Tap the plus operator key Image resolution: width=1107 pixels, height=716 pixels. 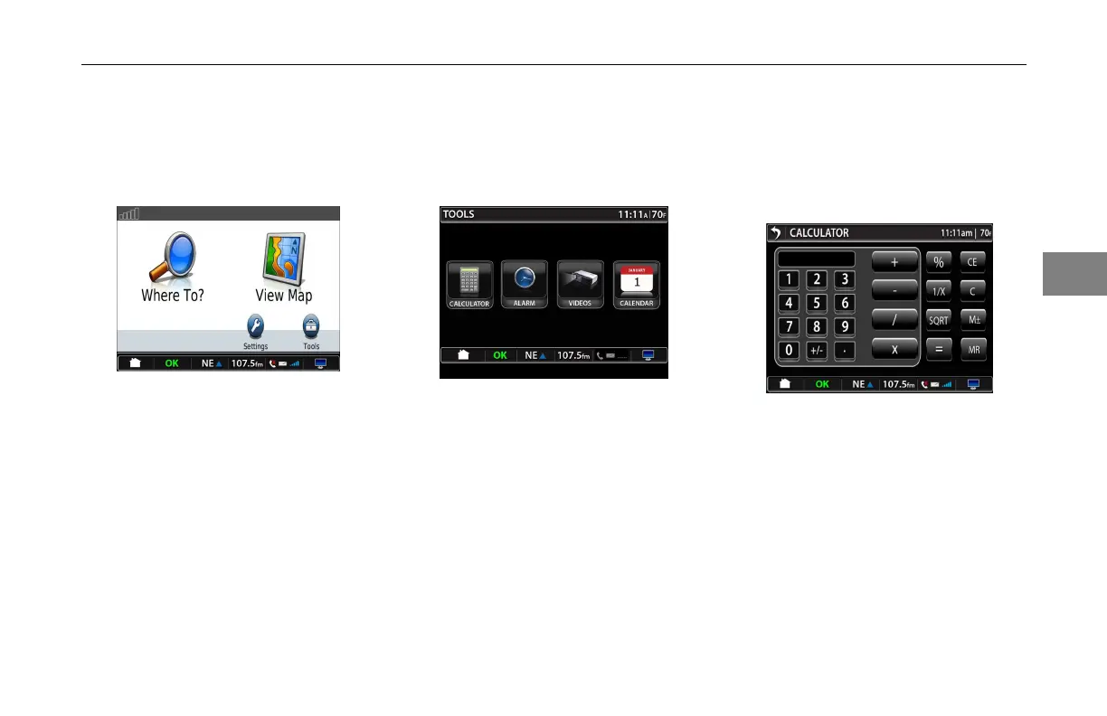click(894, 262)
